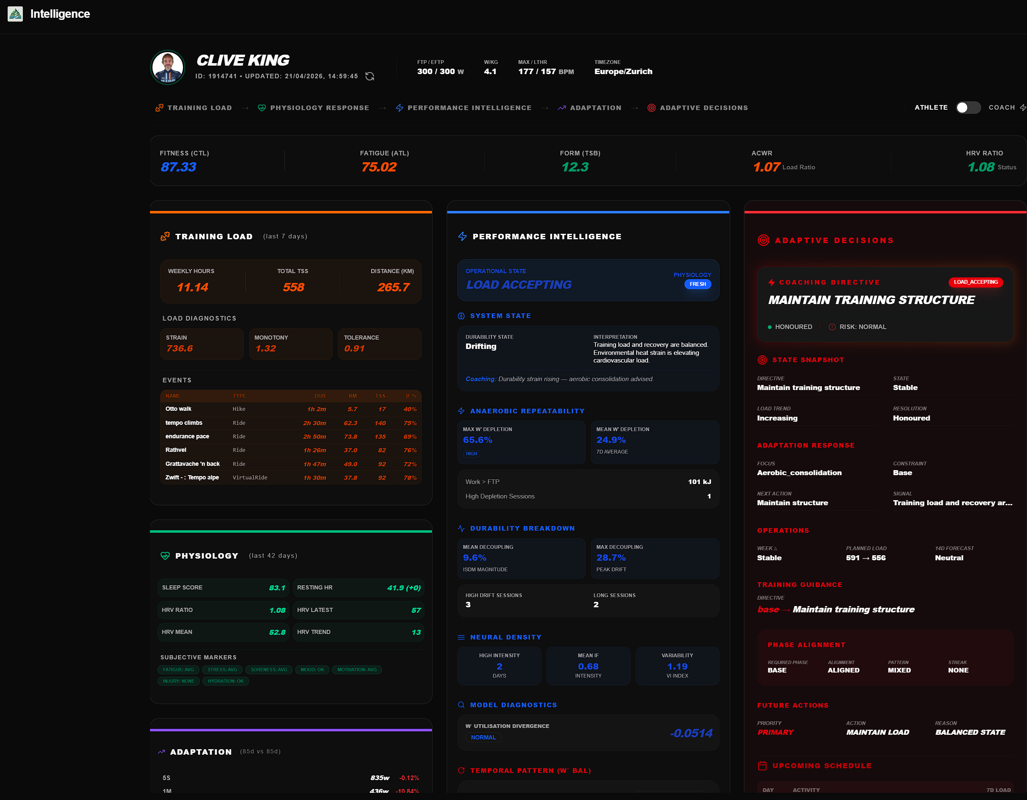This screenshot has width=1027, height=800.
Task: Click the Intelligence app logo in the header
Action: [x=16, y=14]
